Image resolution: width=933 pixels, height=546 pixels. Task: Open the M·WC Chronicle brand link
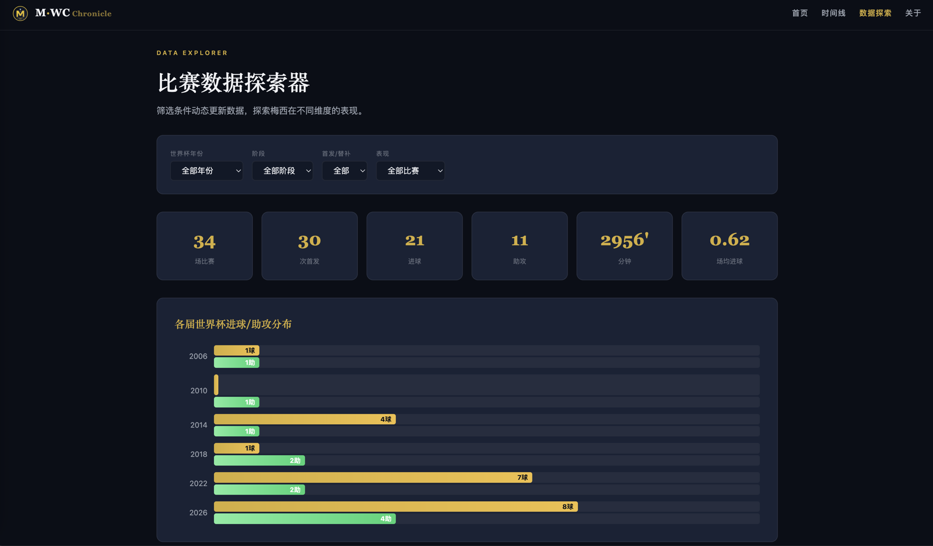click(62, 13)
